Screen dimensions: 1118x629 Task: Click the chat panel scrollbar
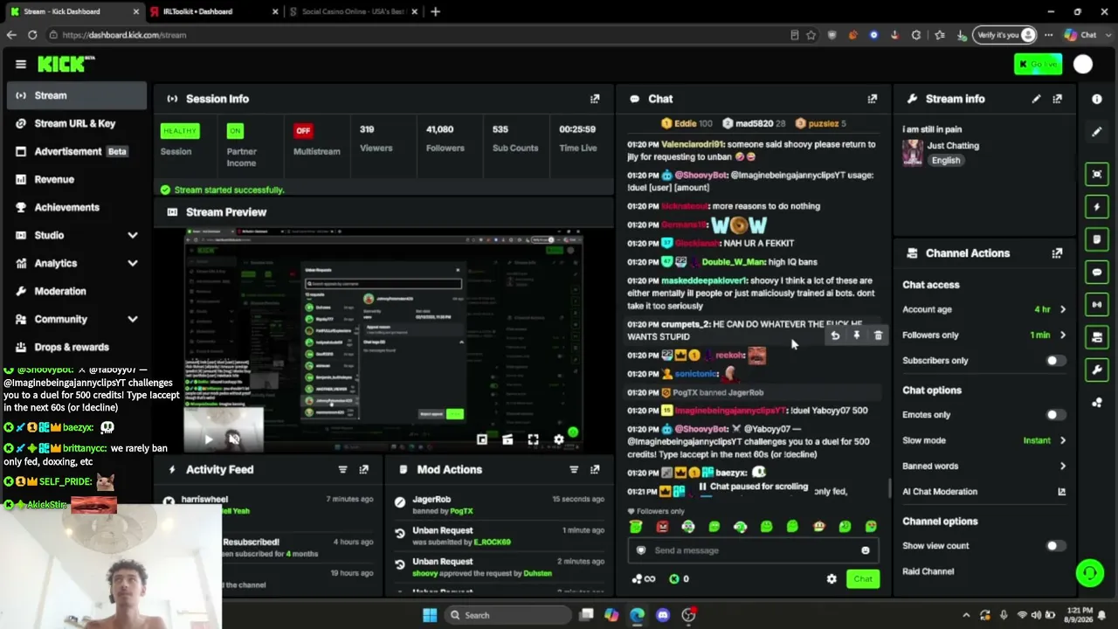pyautogui.click(x=888, y=488)
